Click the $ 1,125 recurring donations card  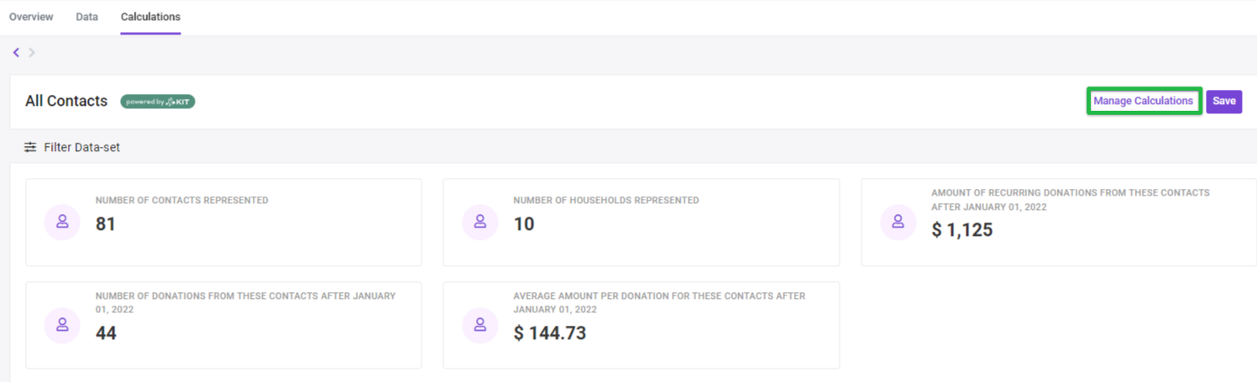pyautogui.click(x=1059, y=222)
